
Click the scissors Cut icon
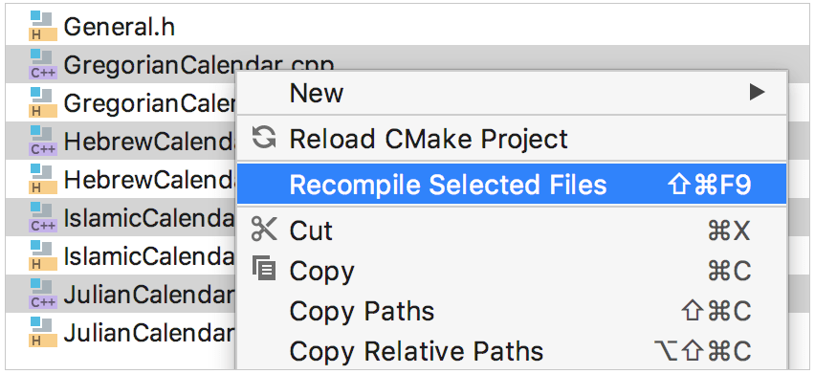264,229
